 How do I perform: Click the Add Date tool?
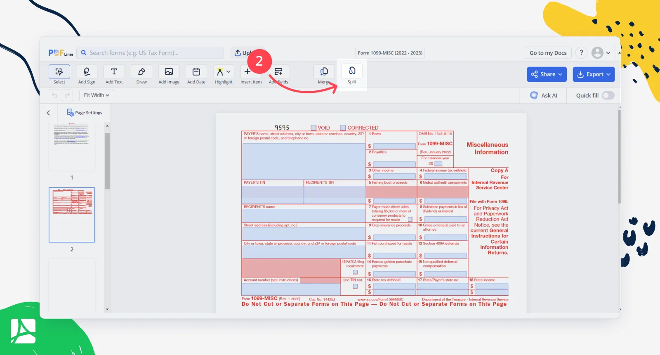pos(196,75)
